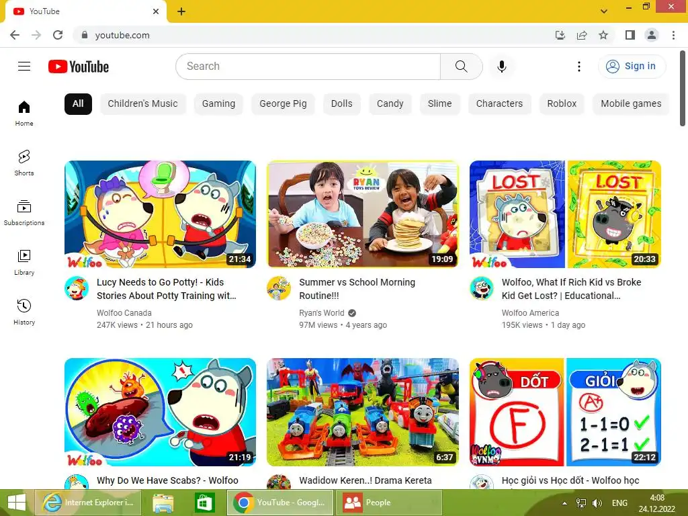Click title Wadidow Keren Drama Kereta
The width and height of the screenshot is (688, 516).
coord(365,480)
